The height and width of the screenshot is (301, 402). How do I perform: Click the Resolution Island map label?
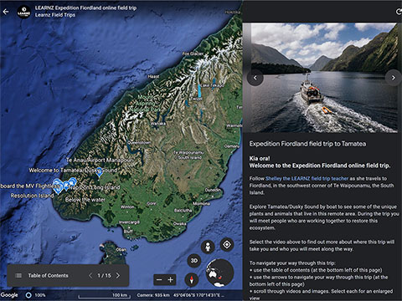coord(32,196)
